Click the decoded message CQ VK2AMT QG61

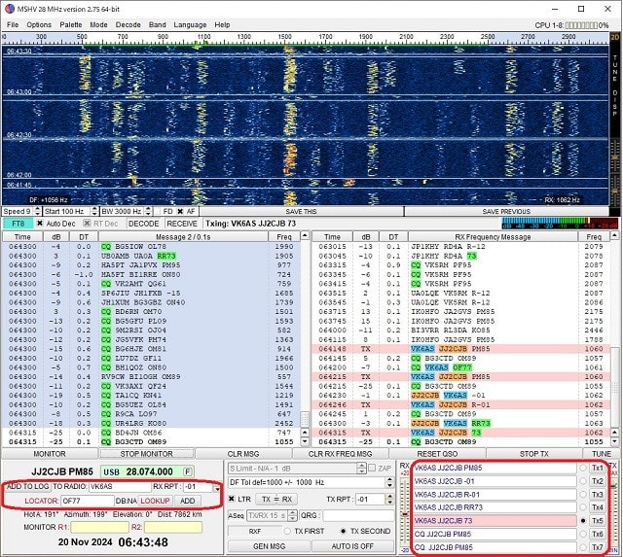tap(133, 284)
